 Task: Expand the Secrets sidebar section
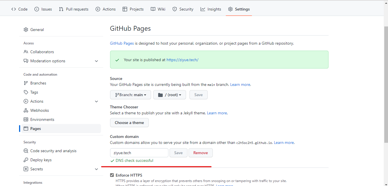coord(96,169)
